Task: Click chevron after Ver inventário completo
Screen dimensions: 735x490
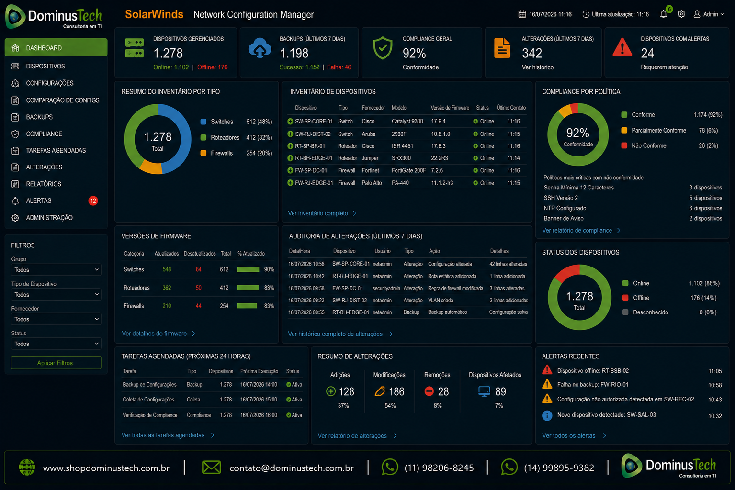Action: [x=355, y=213]
